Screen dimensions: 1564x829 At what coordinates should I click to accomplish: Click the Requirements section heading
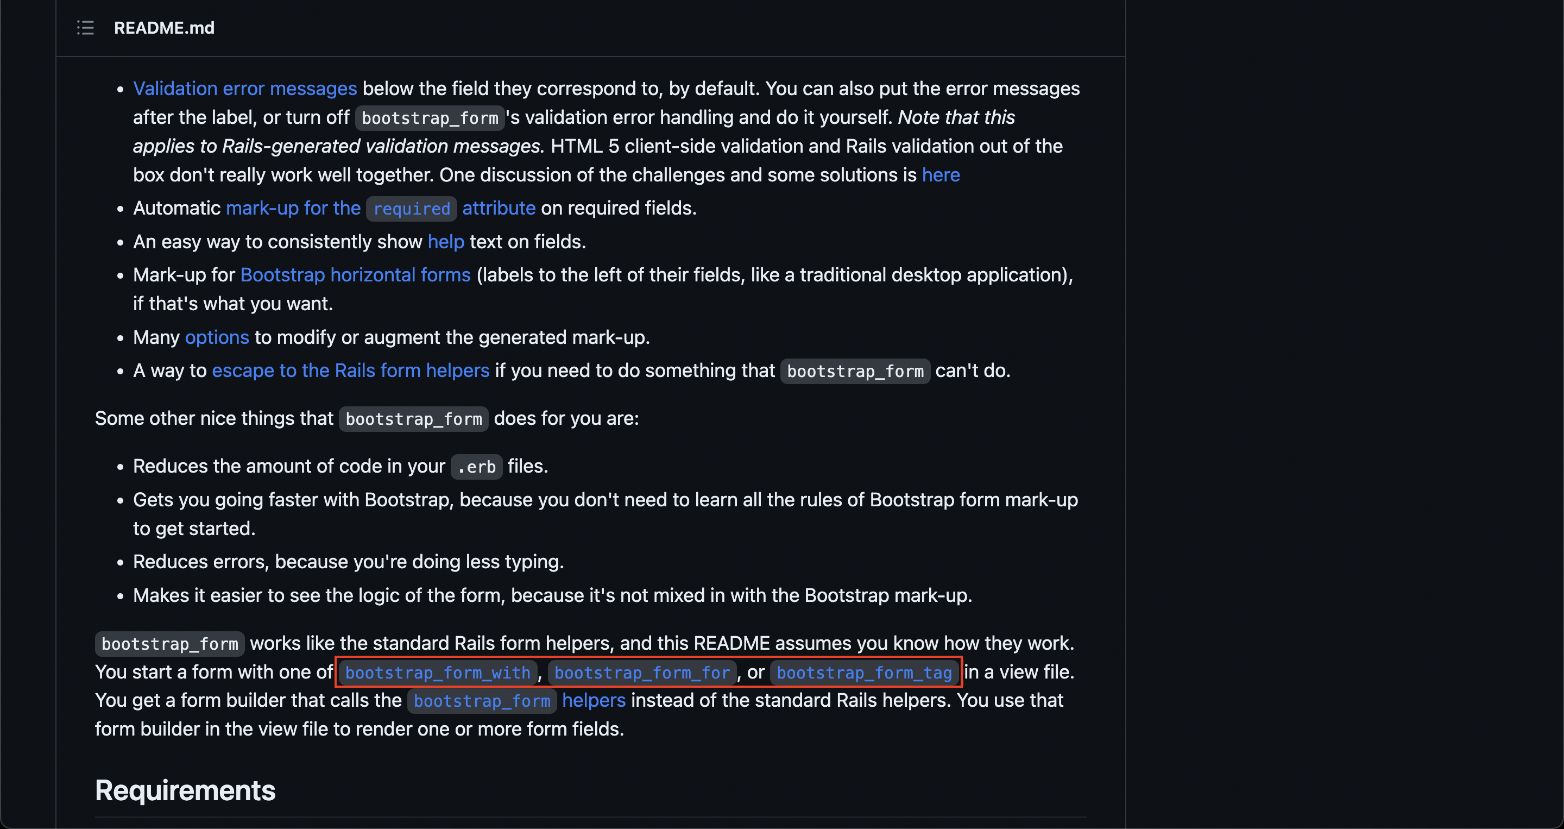coord(185,789)
